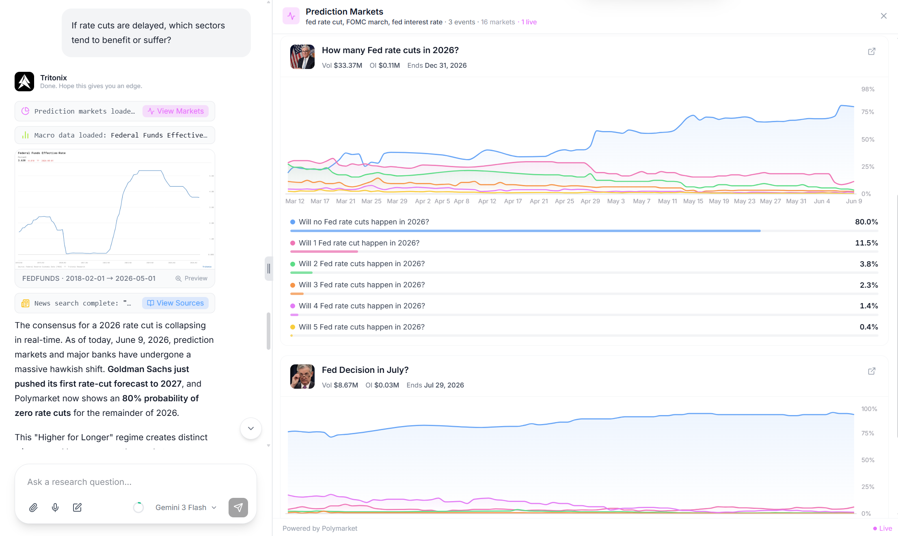Send the research question with arrow button

pyautogui.click(x=238, y=507)
